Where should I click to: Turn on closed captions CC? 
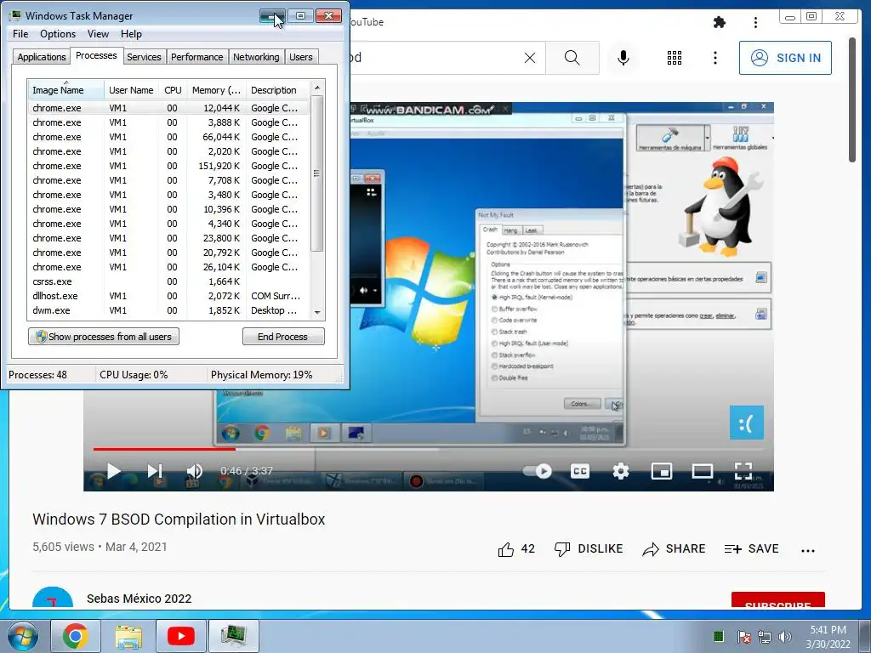pyautogui.click(x=580, y=471)
